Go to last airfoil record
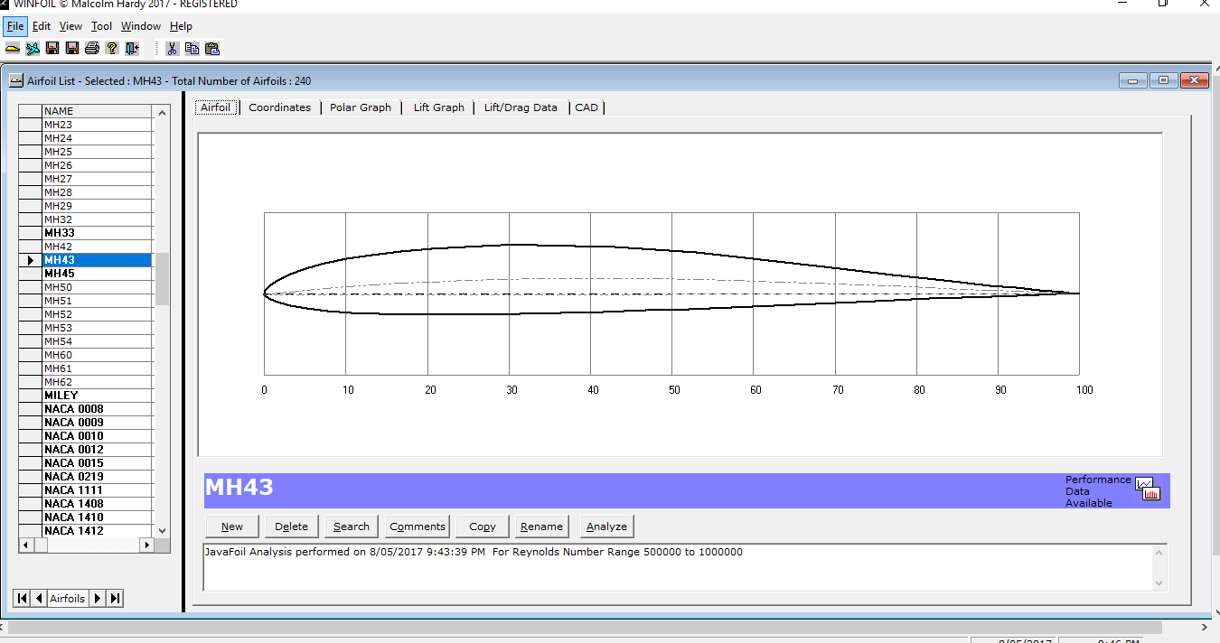This screenshot has height=643, width=1220. (115, 598)
